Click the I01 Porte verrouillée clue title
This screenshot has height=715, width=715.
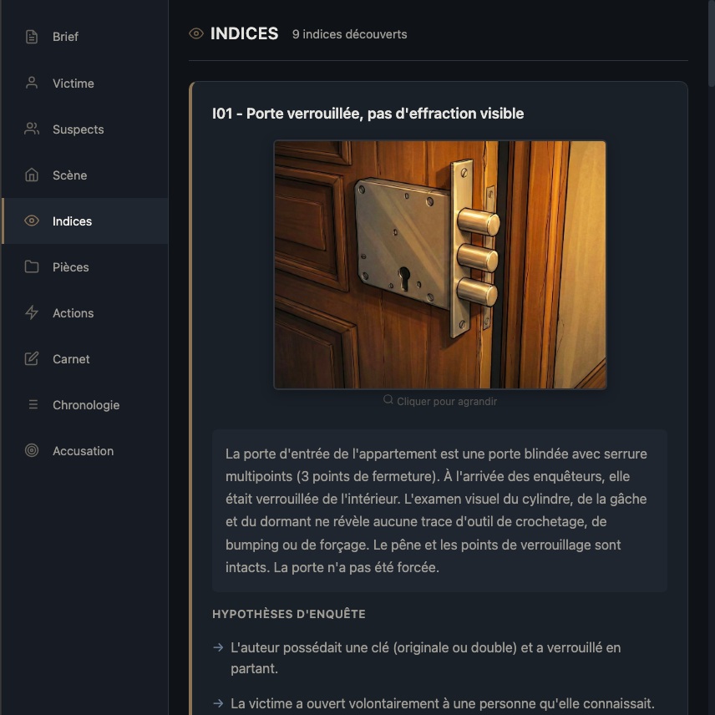pos(368,114)
